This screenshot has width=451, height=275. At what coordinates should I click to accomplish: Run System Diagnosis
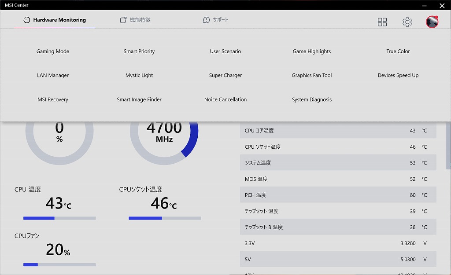(312, 99)
